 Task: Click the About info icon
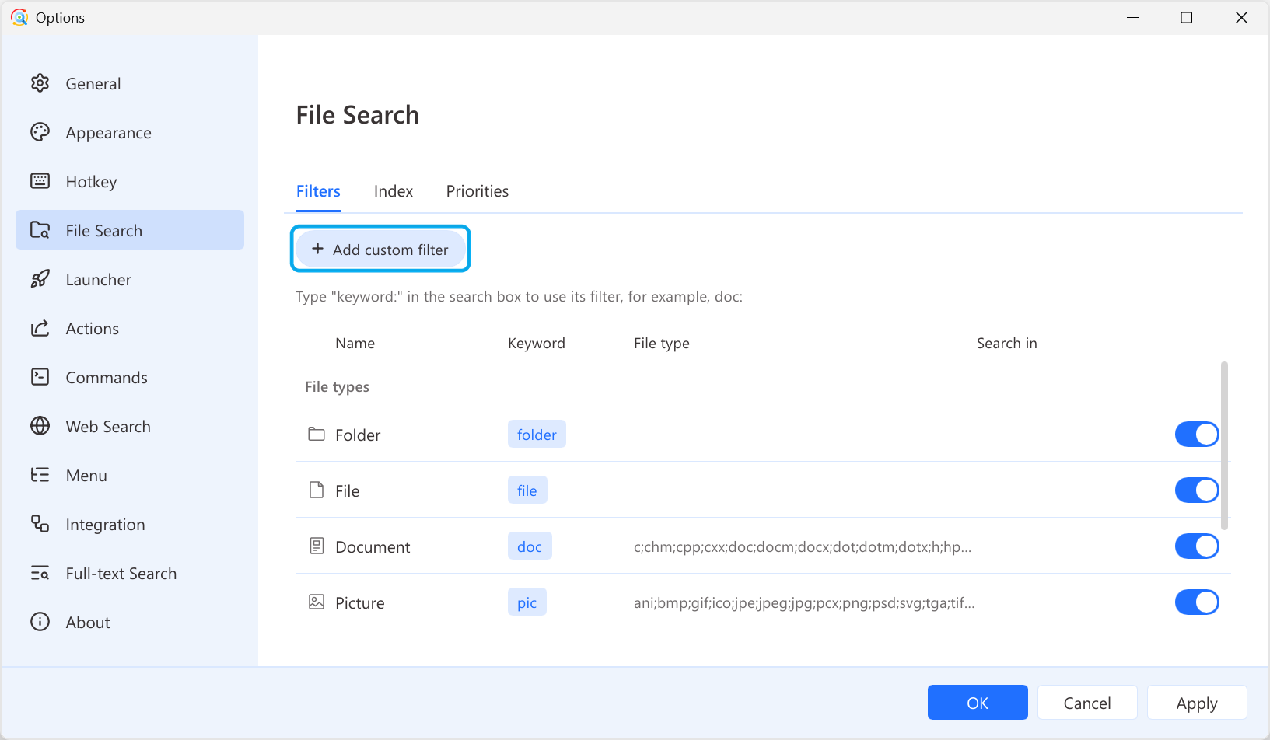[40, 622]
